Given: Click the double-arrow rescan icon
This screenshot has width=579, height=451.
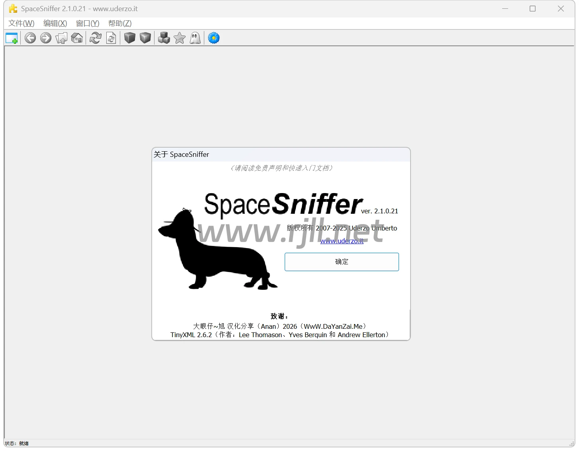Looking at the screenshot, I should [96, 38].
